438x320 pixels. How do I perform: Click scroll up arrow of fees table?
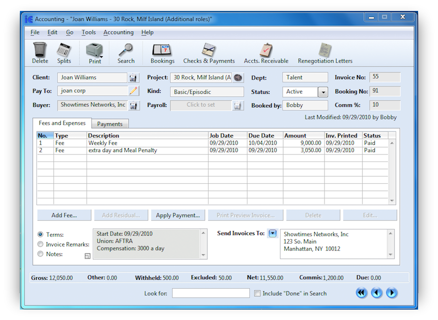(x=392, y=143)
